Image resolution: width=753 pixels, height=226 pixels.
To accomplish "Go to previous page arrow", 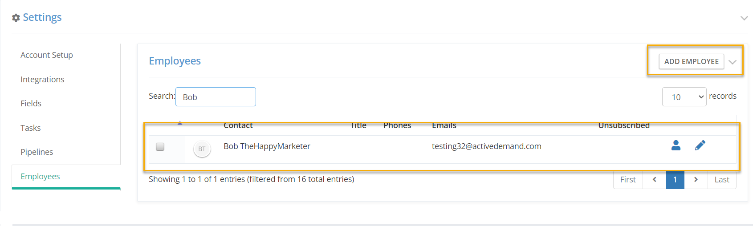I will click(654, 180).
